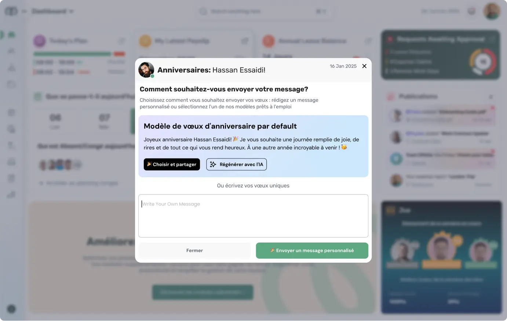Open the Today's Plan card expand icon
The image size is (507, 321).
pos(121,41)
